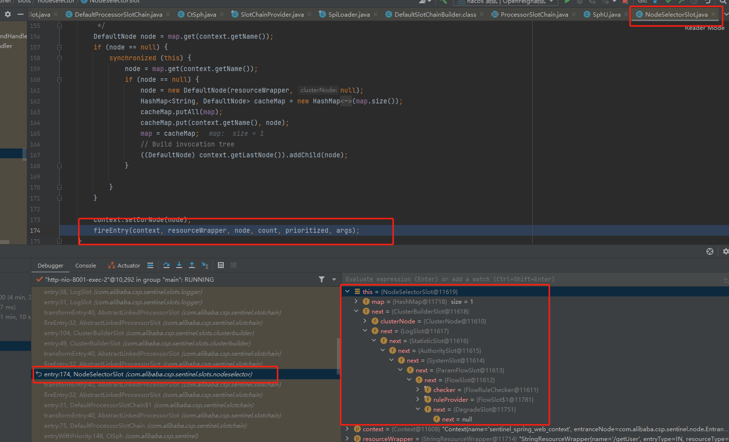The width and height of the screenshot is (729, 442).
Task: Toggle fold marker at line 170
Action: 59,187
